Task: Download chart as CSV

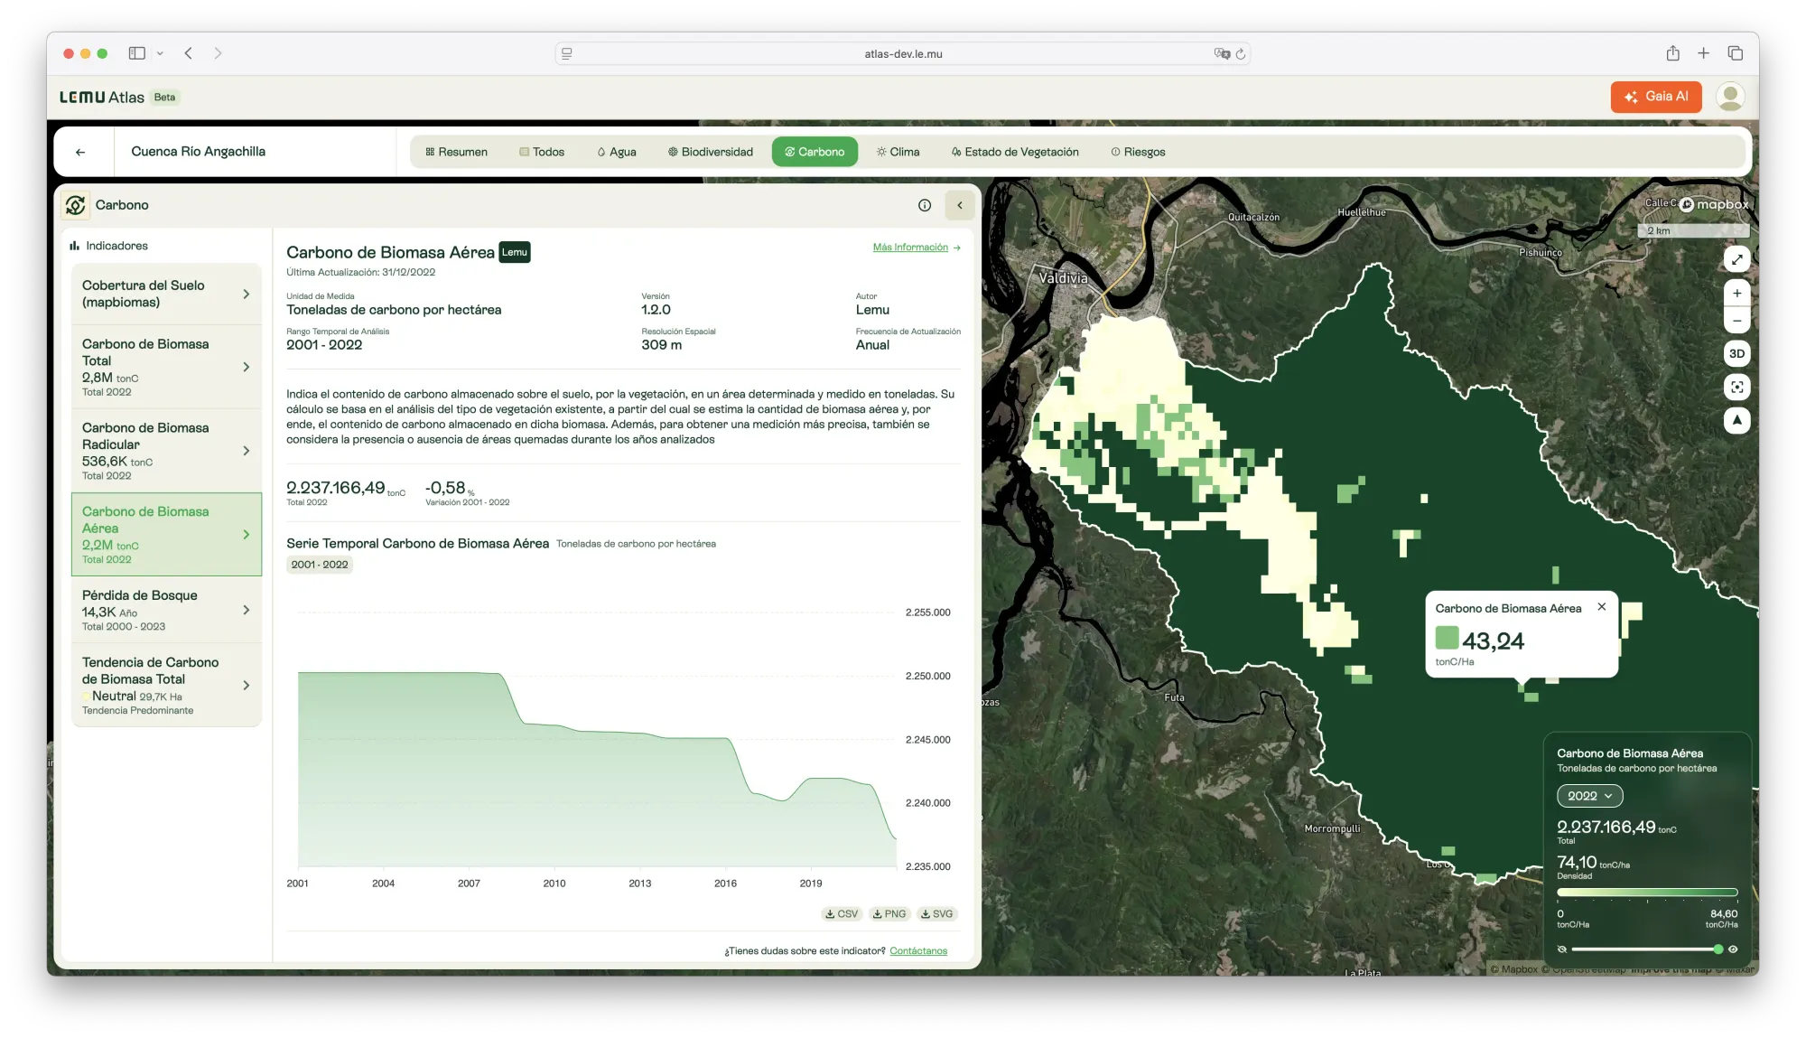Action: pos(842,914)
